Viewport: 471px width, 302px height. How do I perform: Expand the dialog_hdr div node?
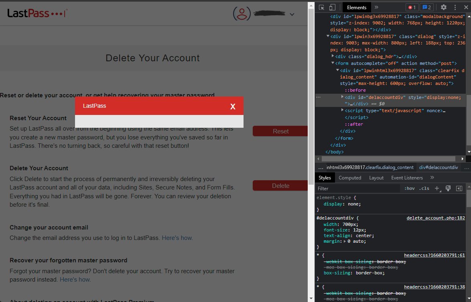[x=333, y=56]
